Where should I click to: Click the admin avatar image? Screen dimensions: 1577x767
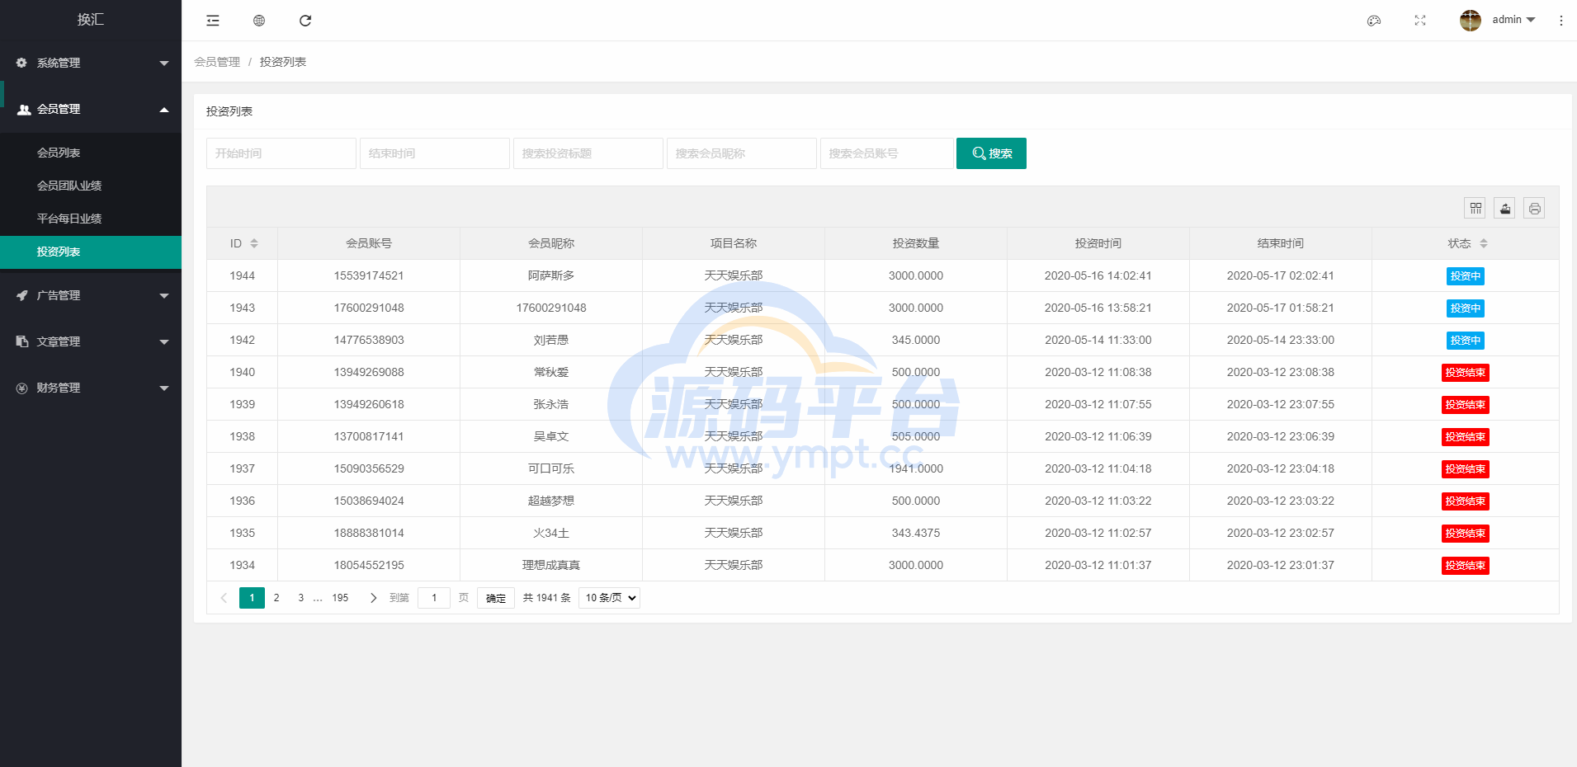[x=1471, y=21]
